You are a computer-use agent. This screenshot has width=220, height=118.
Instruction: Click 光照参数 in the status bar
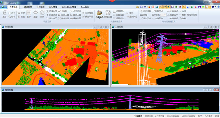click(209, 116)
